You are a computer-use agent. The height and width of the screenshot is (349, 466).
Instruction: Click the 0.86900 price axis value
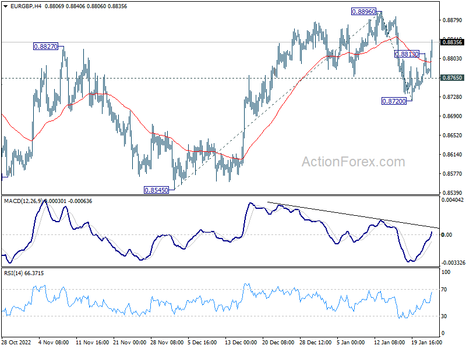point(453,116)
